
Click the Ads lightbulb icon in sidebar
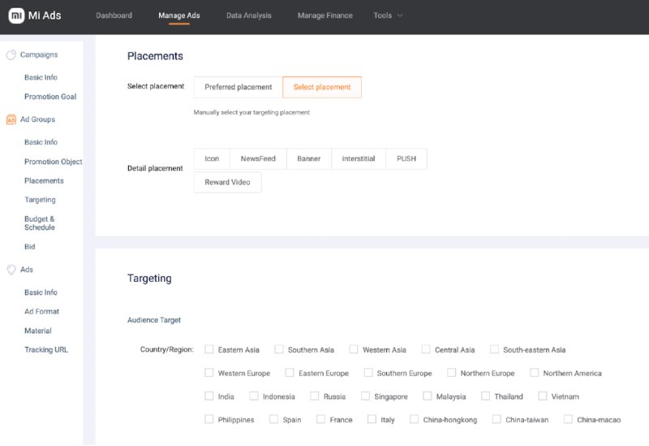pyautogui.click(x=11, y=270)
